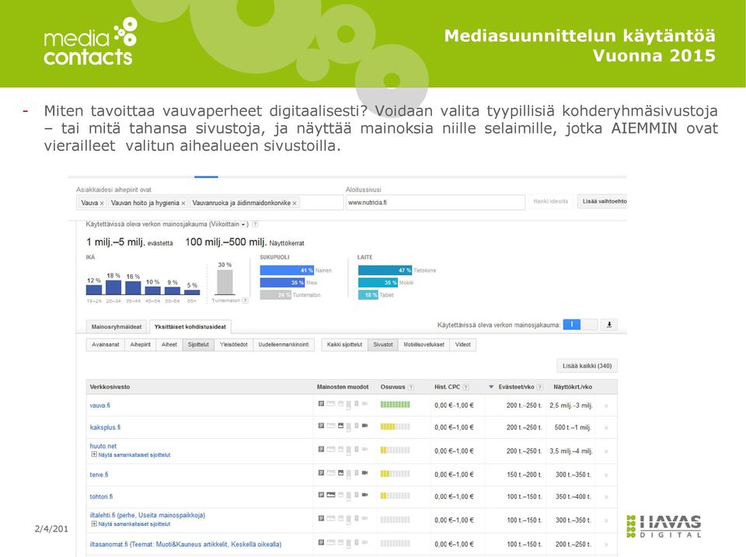Screen dimensions: 746x557
Task: Click the relevance bar for terve.fi
Action: click(x=395, y=474)
